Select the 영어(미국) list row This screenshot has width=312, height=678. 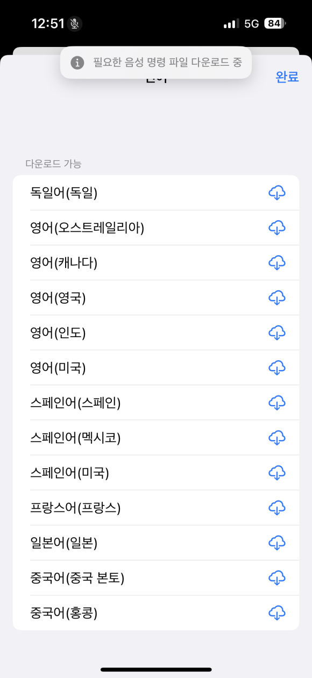pyautogui.click(x=156, y=367)
